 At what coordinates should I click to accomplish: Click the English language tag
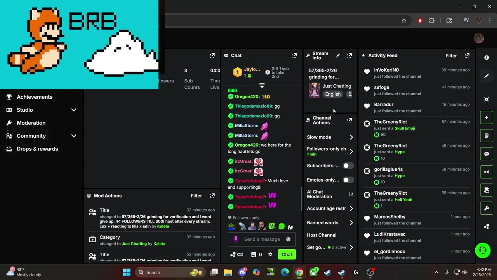click(x=333, y=94)
